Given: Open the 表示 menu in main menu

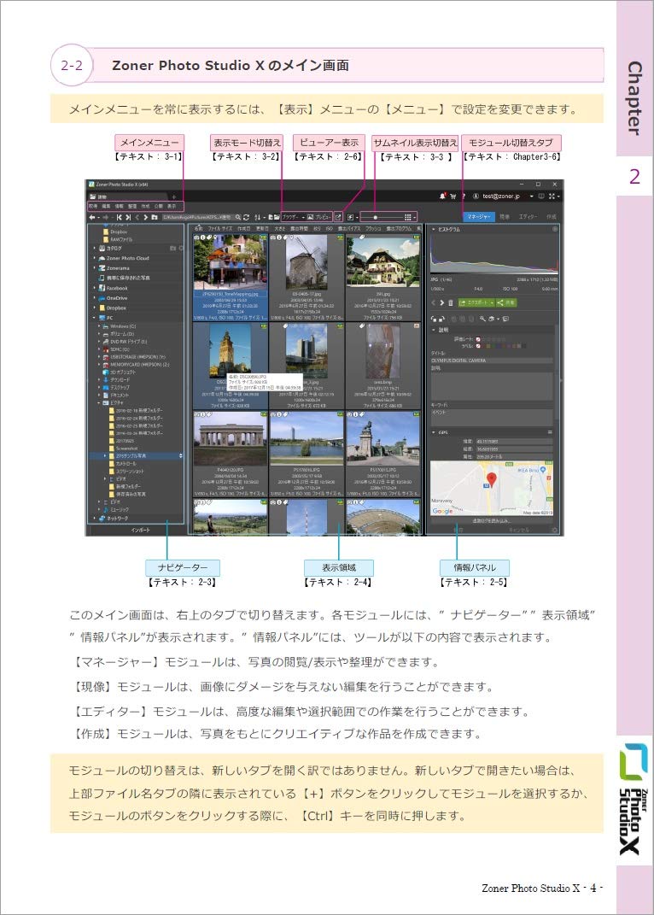Looking at the screenshot, I should [x=172, y=206].
